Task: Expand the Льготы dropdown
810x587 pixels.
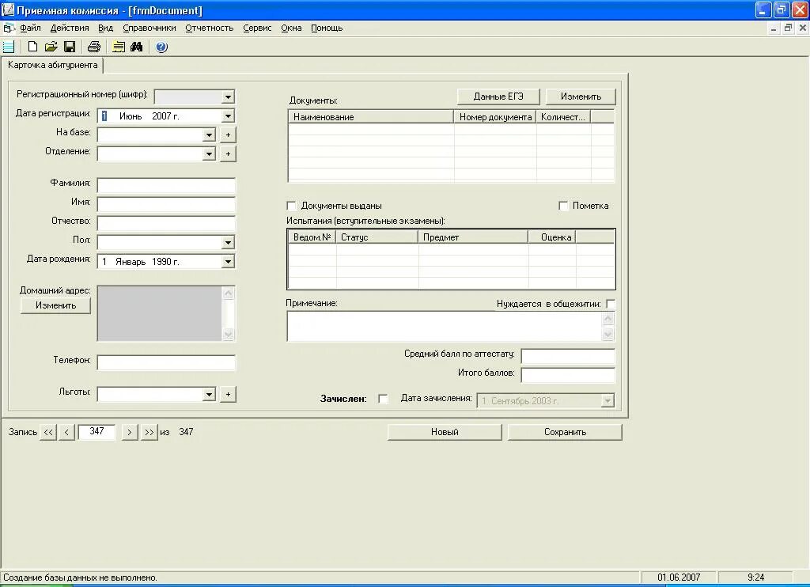Action: coord(209,395)
